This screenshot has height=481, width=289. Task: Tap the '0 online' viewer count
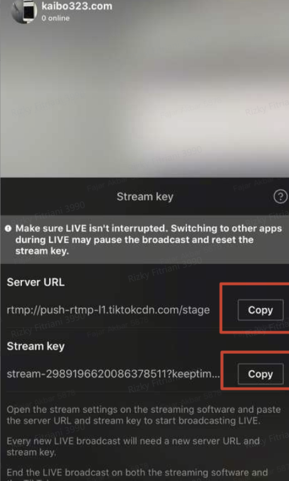pos(55,18)
